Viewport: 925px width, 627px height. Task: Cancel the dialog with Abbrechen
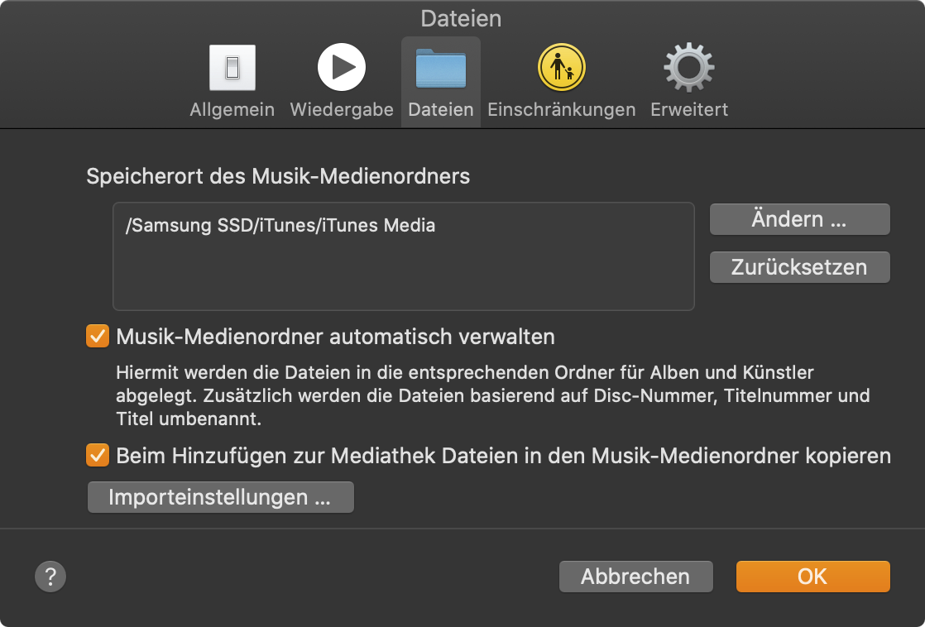pos(635,577)
